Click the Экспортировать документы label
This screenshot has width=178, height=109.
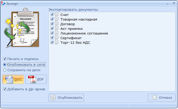[x=73, y=10]
